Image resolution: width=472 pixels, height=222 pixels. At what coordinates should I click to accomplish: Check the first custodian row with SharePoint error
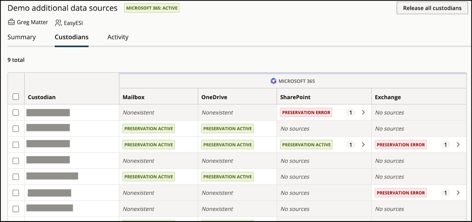(x=16, y=113)
